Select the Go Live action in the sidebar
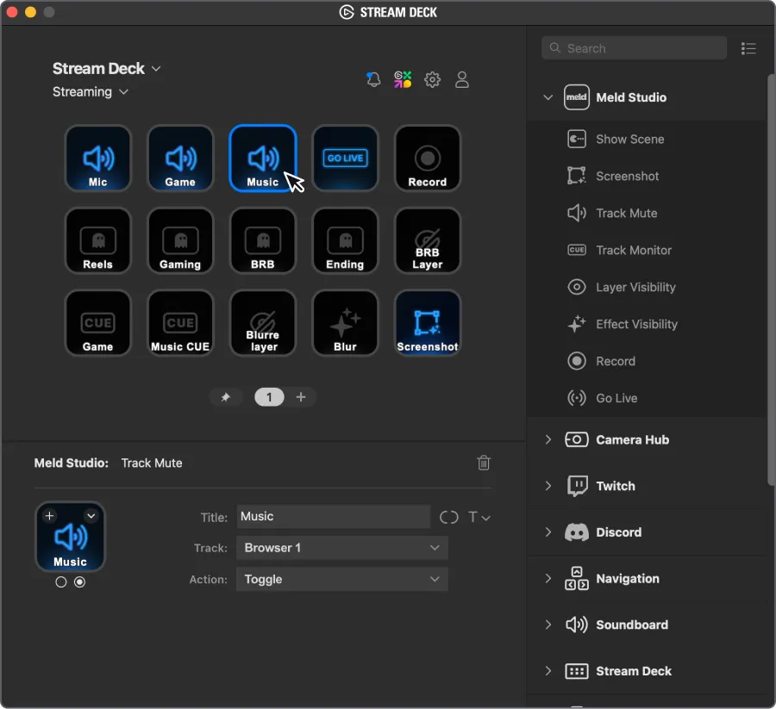This screenshot has width=776, height=709. click(x=615, y=398)
